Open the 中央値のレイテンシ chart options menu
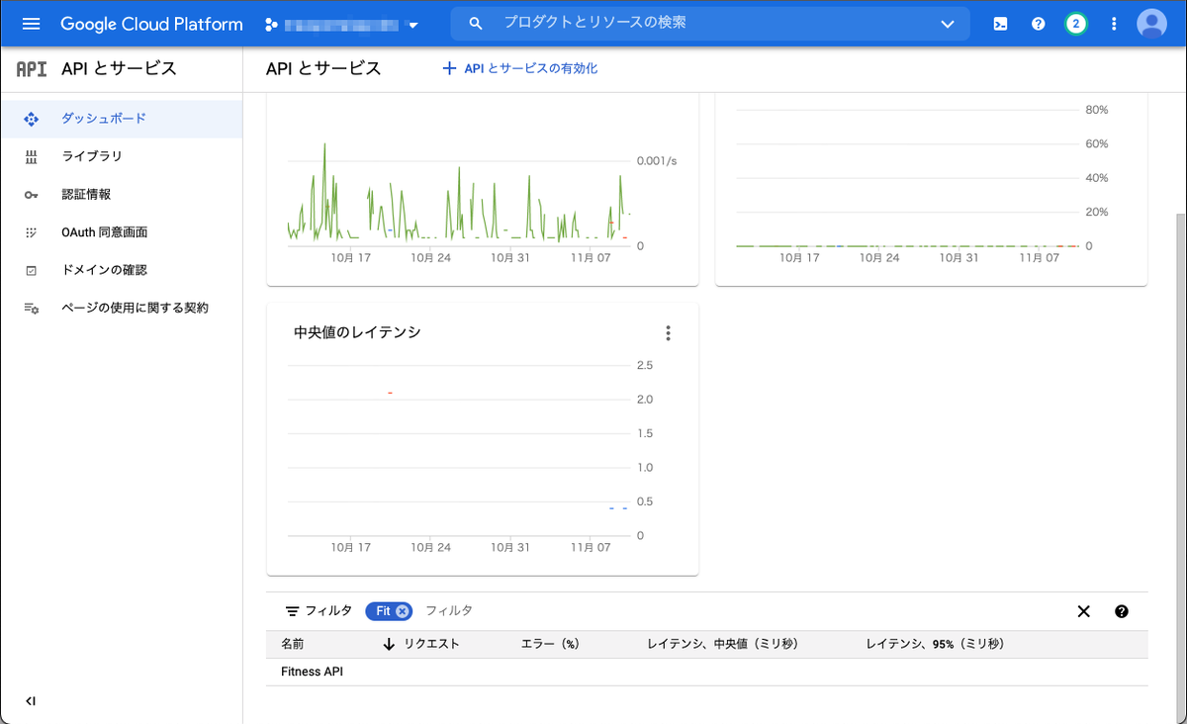 669,333
